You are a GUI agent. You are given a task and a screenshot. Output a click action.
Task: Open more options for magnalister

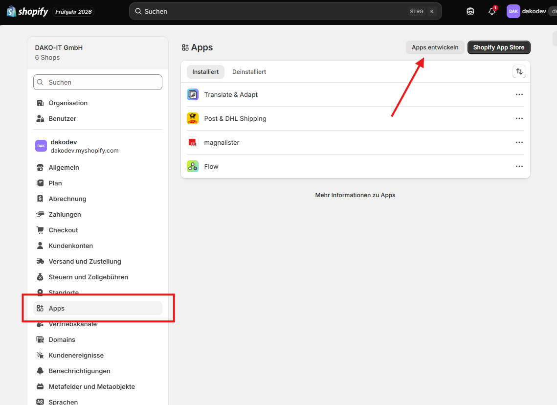(x=519, y=142)
